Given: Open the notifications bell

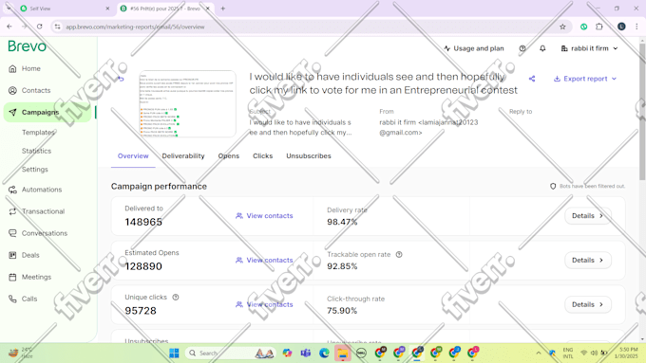Looking at the screenshot, I should (x=542, y=48).
